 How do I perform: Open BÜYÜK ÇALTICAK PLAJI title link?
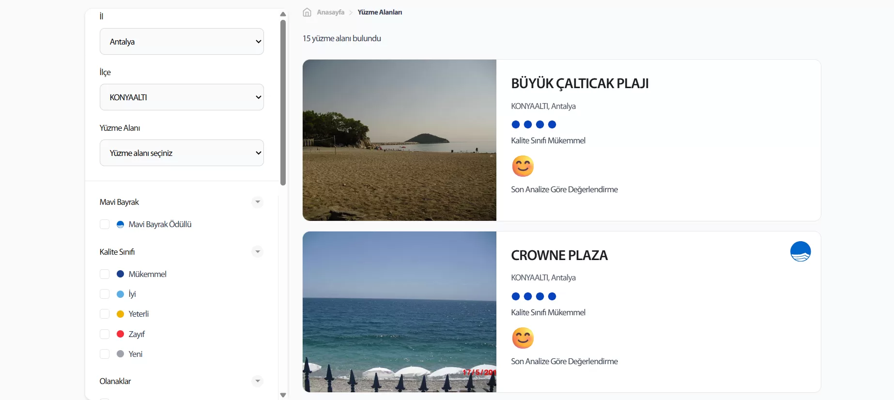tap(580, 83)
